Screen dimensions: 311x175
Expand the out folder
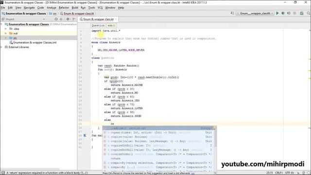click(x=6, y=34)
